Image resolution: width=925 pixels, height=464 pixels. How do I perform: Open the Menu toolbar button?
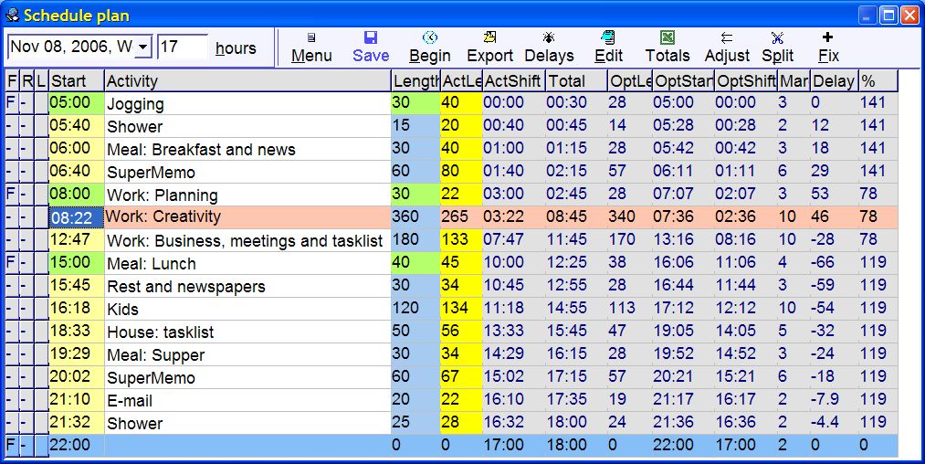click(x=311, y=38)
